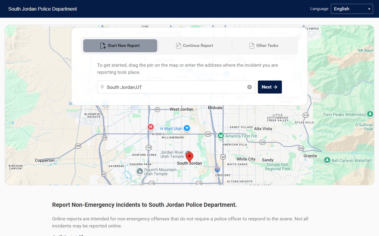
Task: Click the South Jordan Police Department header title
Action: point(43,9)
